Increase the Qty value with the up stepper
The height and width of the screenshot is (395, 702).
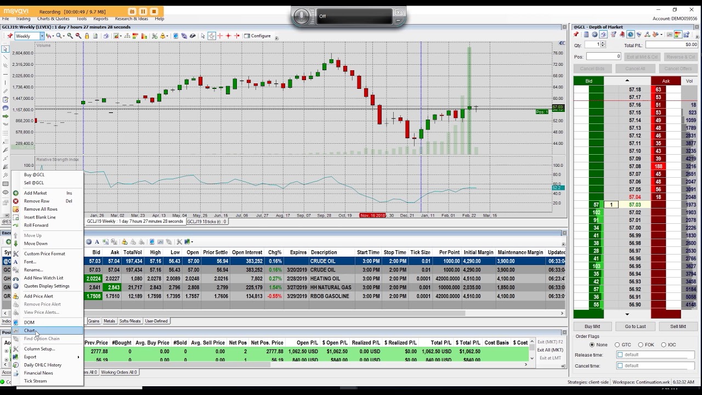(603, 43)
